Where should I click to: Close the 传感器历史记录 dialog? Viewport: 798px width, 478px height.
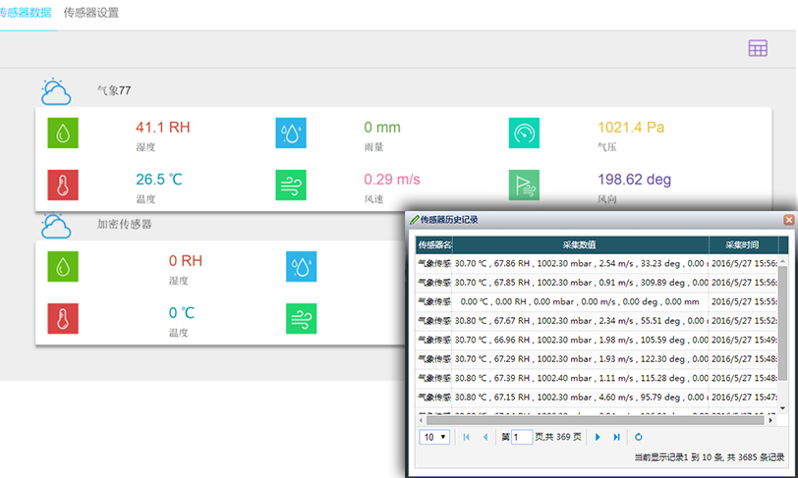(788, 220)
